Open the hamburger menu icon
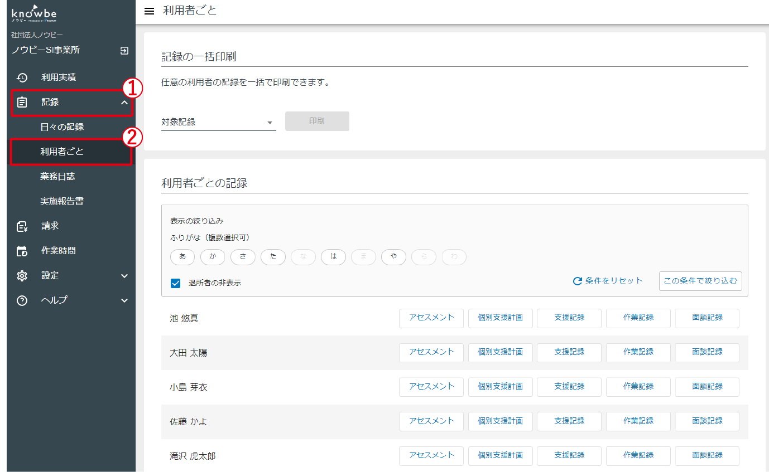The image size is (769, 472). tap(149, 11)
